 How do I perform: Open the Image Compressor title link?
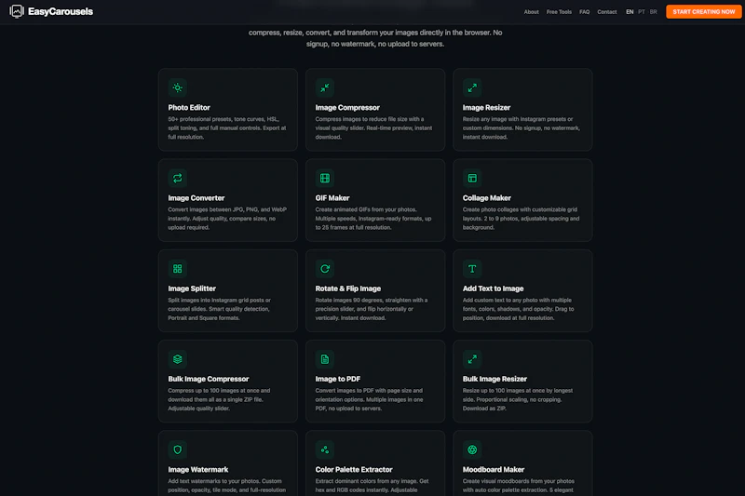[347, 108]
